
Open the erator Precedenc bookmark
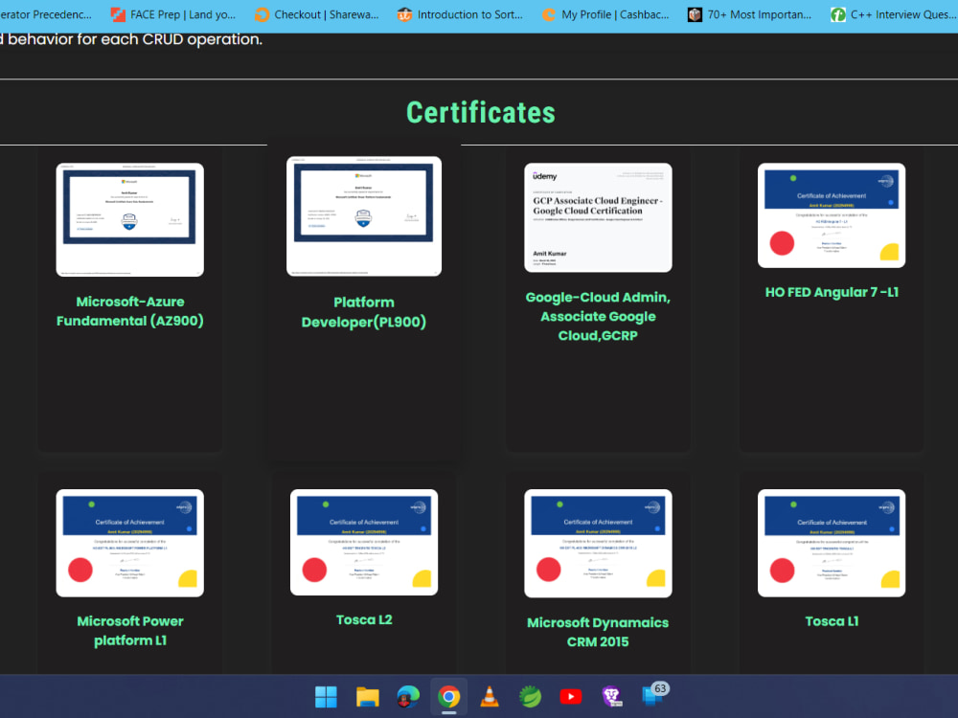click(46, 14)
